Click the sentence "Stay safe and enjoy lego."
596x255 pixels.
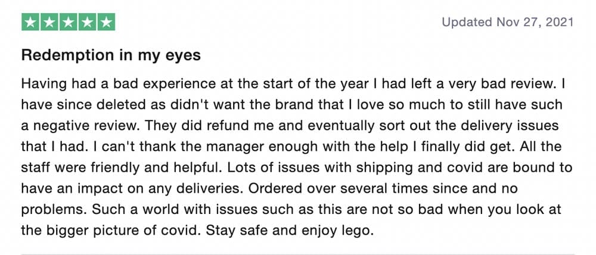click(290, 230)
